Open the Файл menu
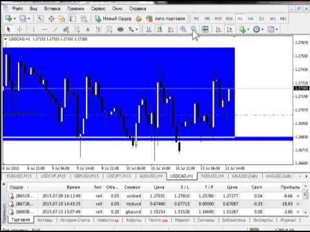This screenshot has width=310, height=232. pos(17,8)
